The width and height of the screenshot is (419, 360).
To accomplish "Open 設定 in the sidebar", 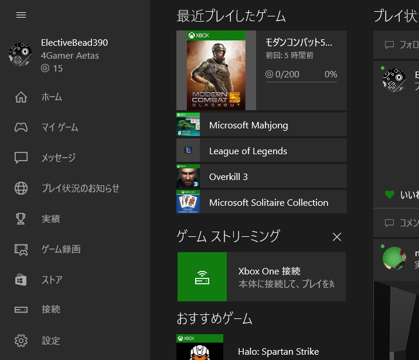I will [x=75, y=341].
